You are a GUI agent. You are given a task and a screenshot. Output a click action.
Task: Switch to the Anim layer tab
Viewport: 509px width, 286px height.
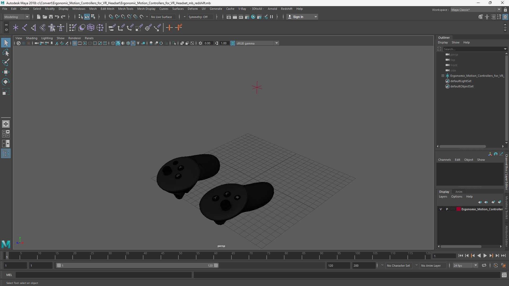(x=459, y=192)
